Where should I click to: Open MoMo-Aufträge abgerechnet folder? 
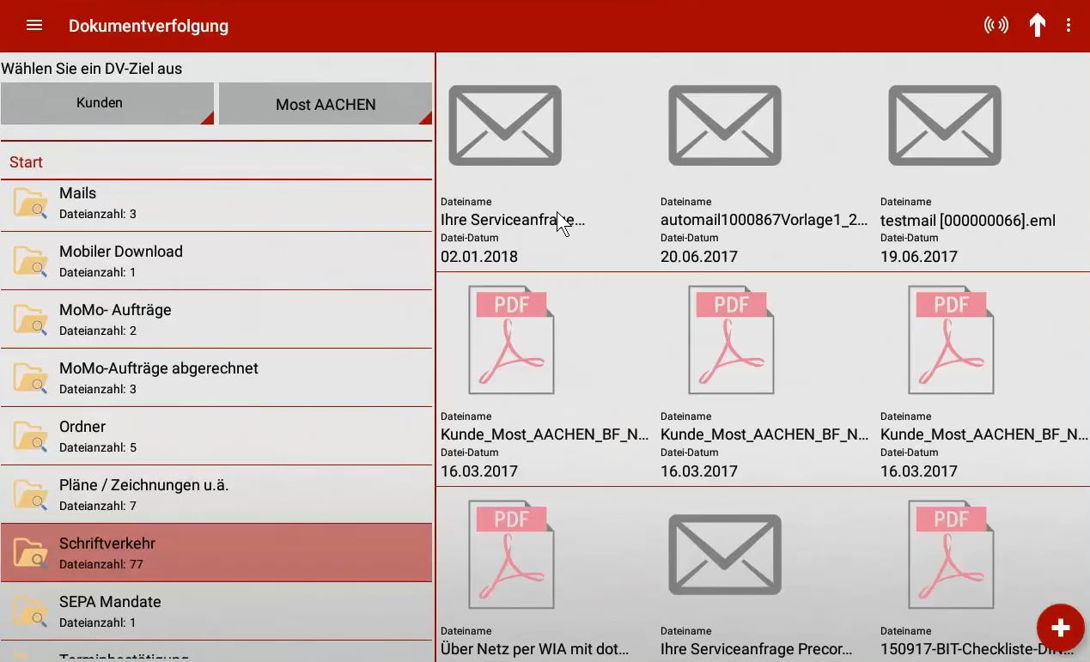coord(216,378)
